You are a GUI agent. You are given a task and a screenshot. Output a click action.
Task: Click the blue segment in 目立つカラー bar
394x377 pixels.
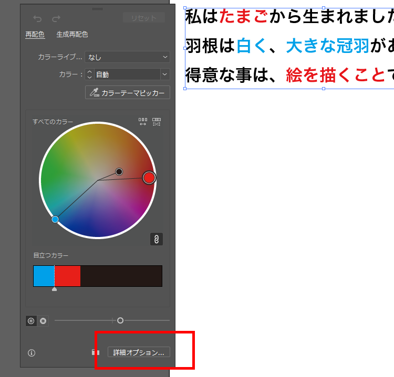pos(44,276)
